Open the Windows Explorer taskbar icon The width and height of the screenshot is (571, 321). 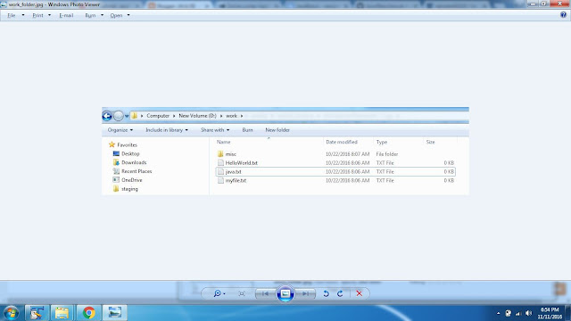coord(62,313)
